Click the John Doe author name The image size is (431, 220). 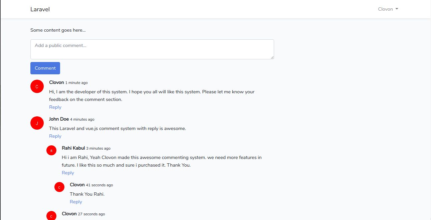[59, 119]
